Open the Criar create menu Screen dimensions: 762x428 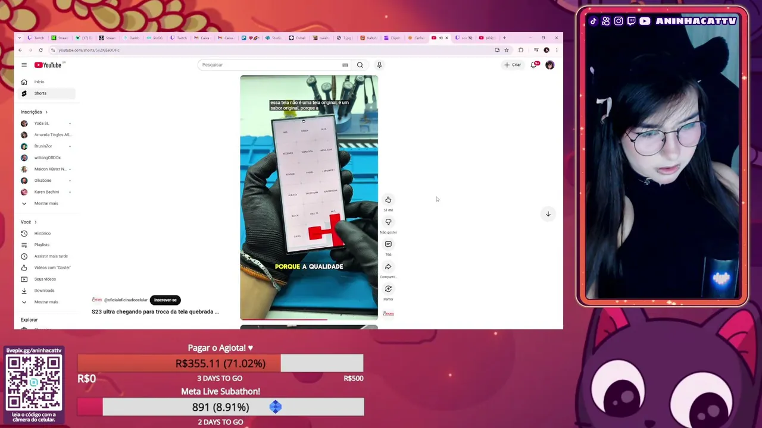[513, 65]
